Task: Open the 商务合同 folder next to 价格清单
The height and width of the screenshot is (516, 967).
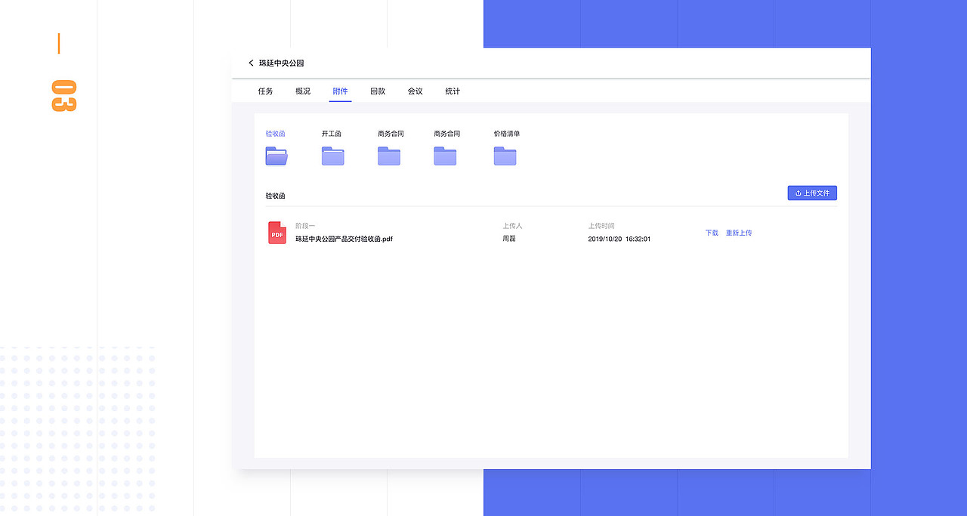Action: point(445,156)
